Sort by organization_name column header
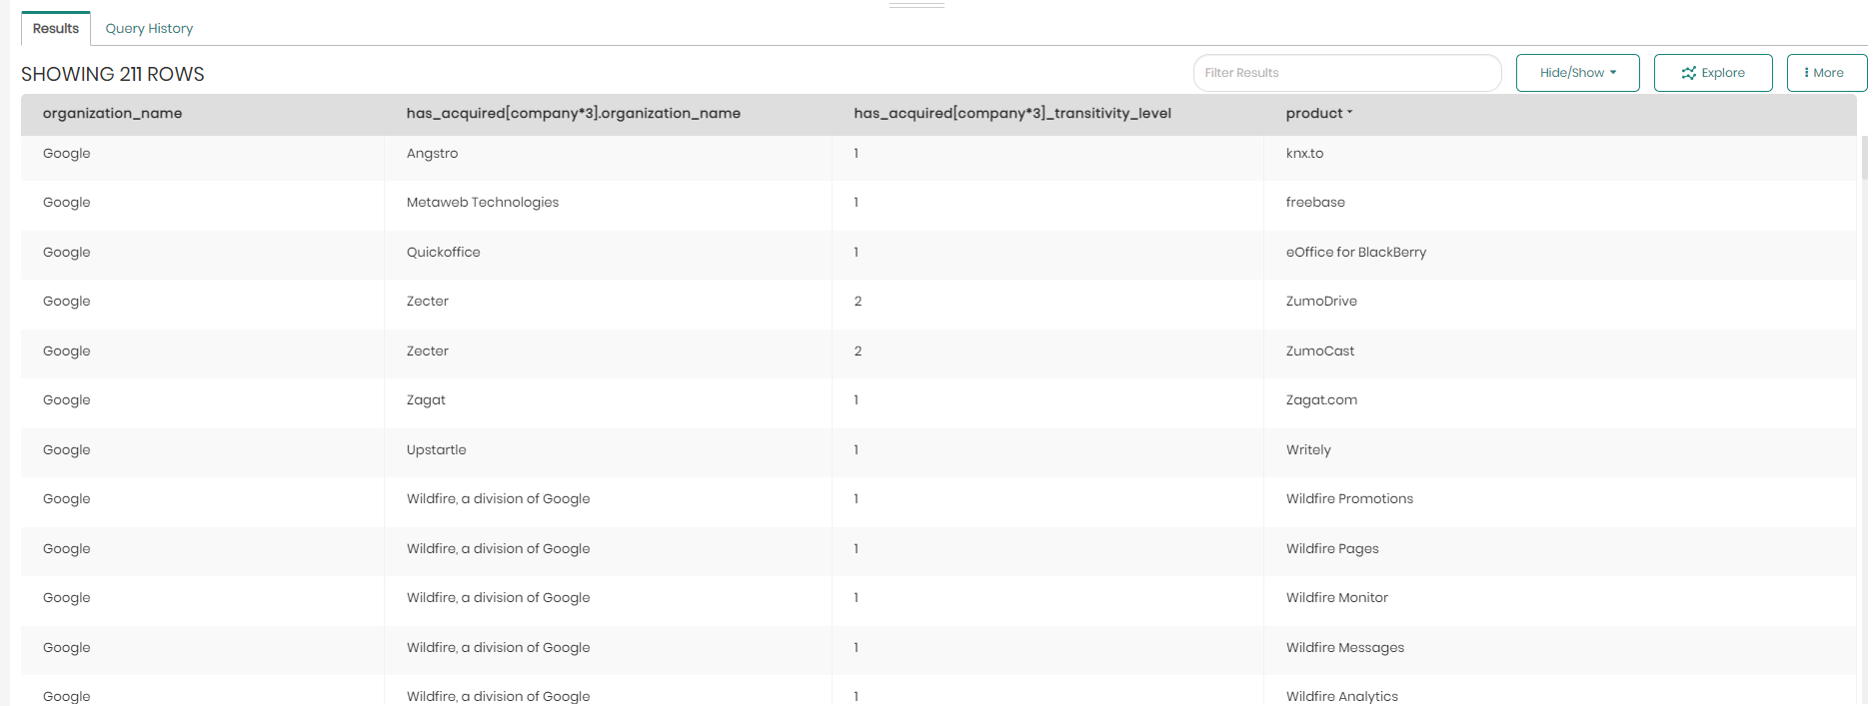 click(112, 113)
